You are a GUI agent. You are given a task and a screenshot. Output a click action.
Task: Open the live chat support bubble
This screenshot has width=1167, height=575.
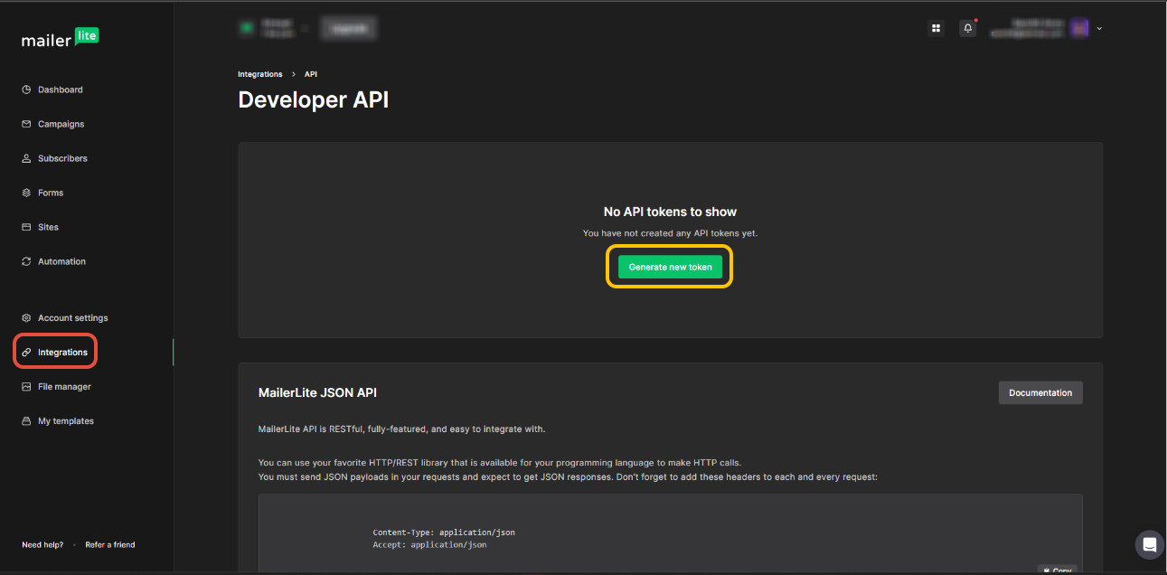click(x=1150, y=544)
